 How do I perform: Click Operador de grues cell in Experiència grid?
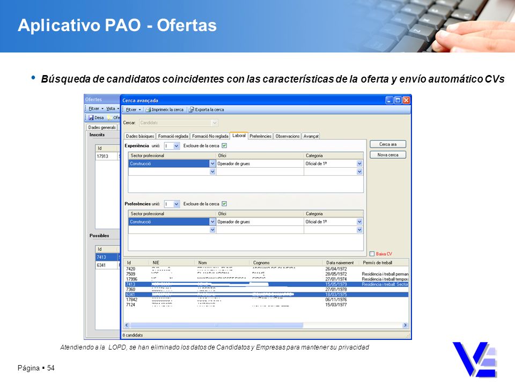(260, 164)
